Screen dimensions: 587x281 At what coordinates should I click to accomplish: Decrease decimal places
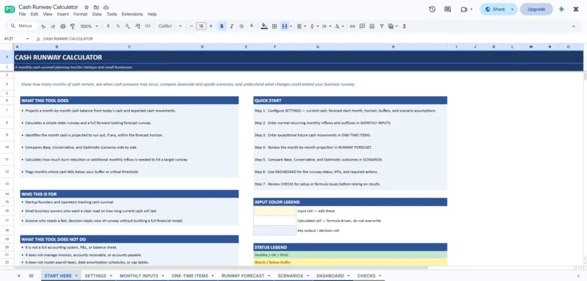[128, 26]
